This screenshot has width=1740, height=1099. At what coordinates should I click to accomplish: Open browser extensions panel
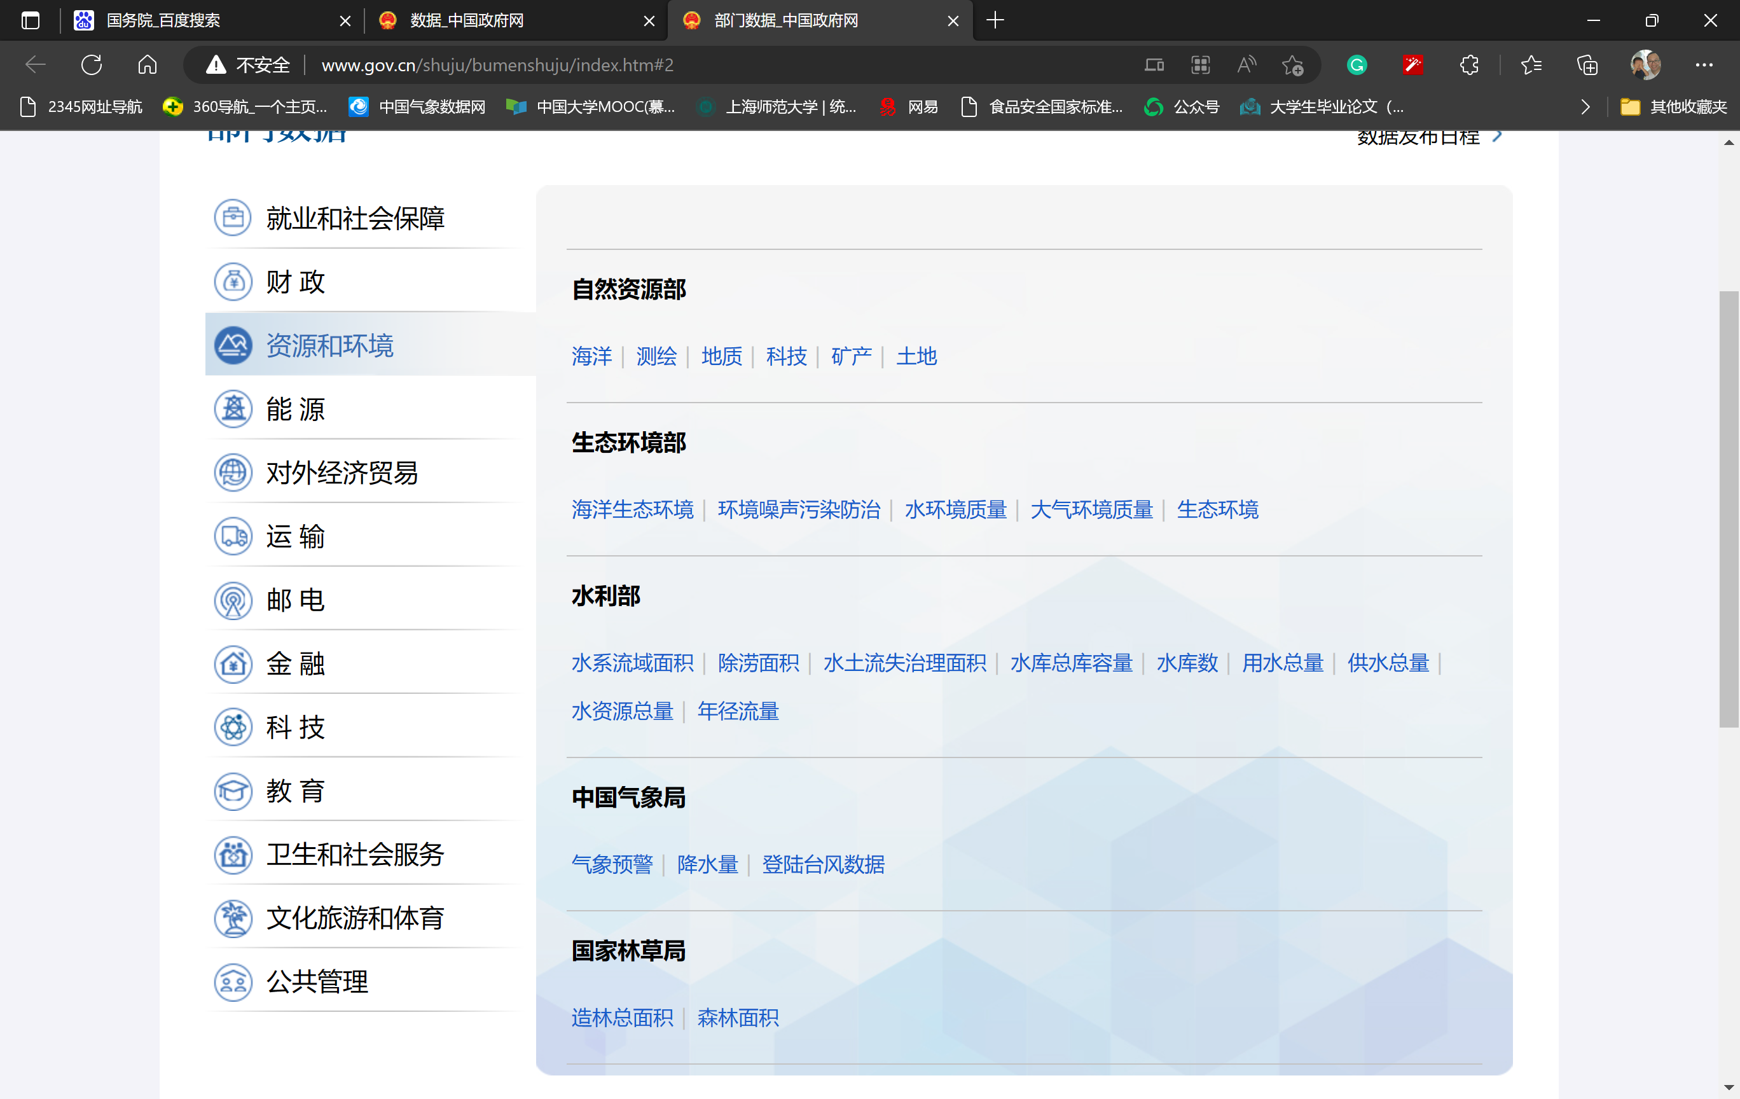pyautogui.click(x=1470, y=64)
